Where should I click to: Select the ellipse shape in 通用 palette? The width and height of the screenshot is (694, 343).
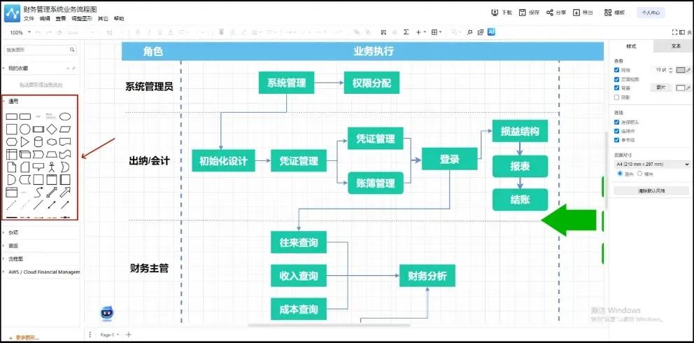pyautogui.click(x=65, y=116)
